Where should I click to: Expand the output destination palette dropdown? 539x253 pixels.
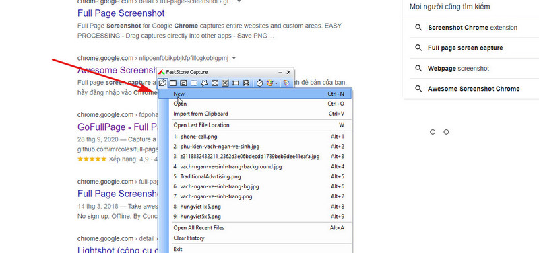[x=272, y=83]
